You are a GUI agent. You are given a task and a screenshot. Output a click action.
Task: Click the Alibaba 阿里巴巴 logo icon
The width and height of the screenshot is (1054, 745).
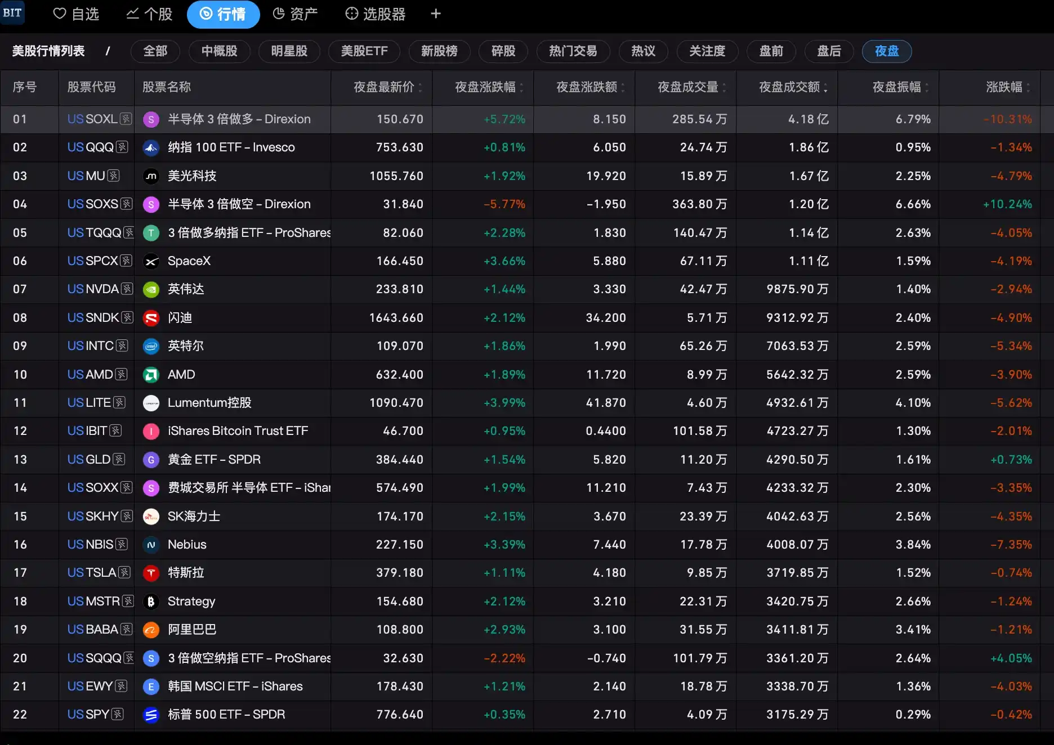[151, 630]
